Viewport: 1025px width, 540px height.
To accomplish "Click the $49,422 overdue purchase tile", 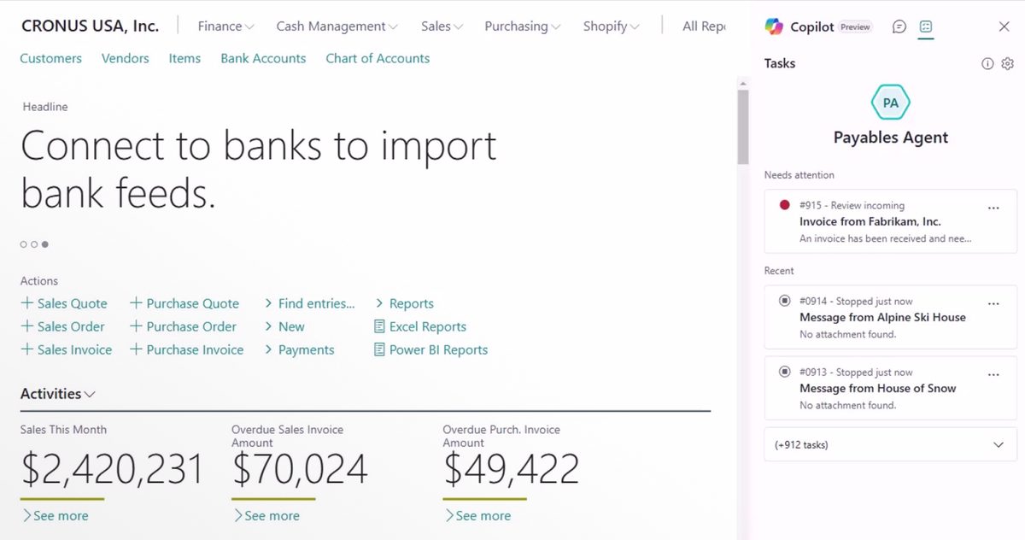I will pyautogui.click(x=511, y=469).
